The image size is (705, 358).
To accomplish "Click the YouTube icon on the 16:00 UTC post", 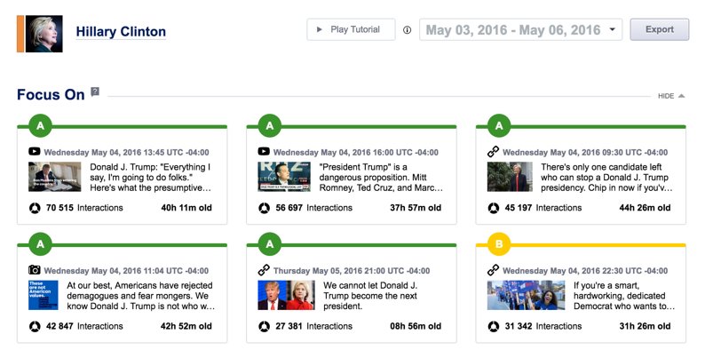I will 264,152.
